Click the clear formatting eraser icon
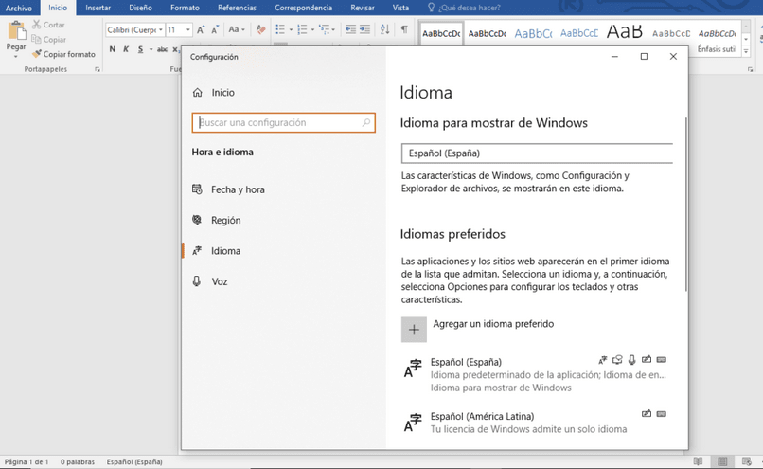 tap(261, 29)
